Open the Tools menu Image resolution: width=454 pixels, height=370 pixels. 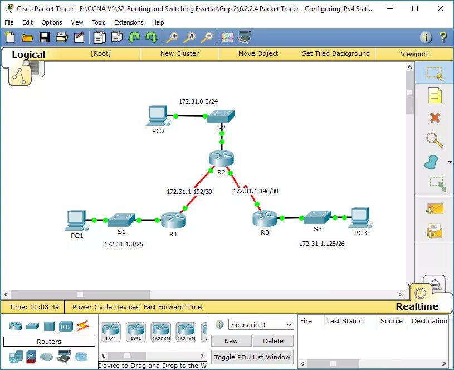click(x=99, y=22)
